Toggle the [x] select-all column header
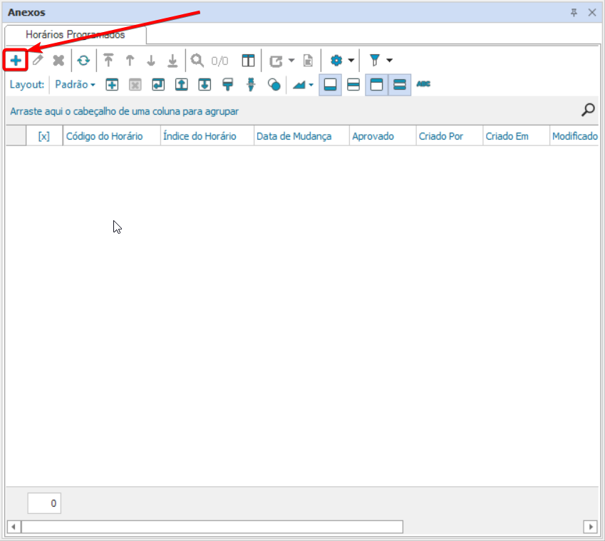The width and height of the screenshot is (605, 541). tap(44, 136)
